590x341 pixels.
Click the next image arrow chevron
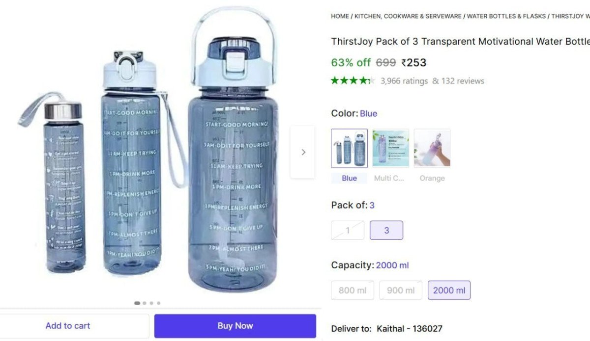coord(303,152)
